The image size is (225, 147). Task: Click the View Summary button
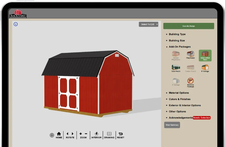point(172,125)
